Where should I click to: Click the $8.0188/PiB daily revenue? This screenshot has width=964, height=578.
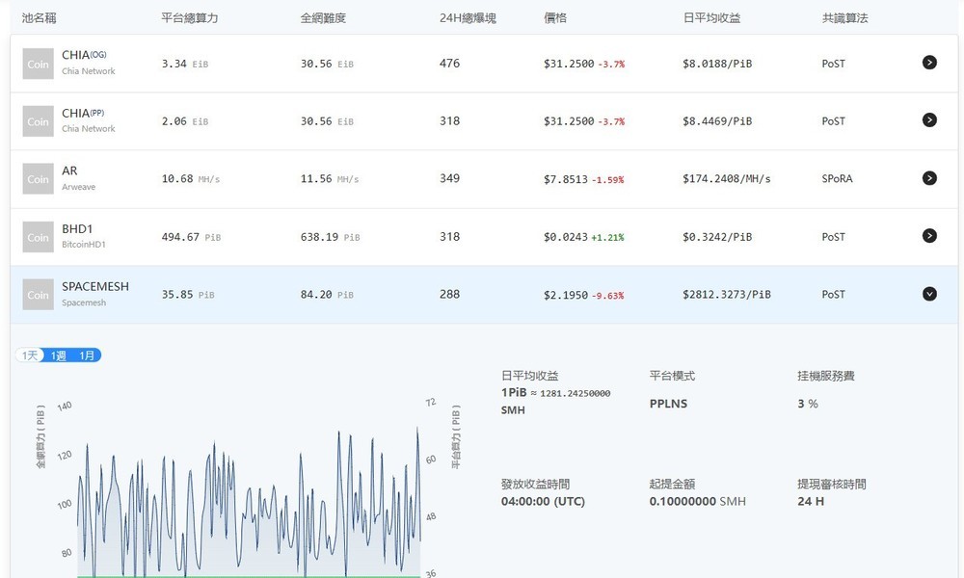coord(717,64)
